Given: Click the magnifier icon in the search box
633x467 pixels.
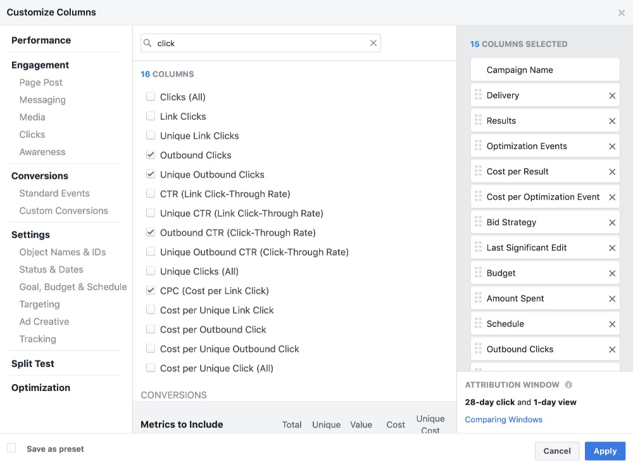Looking at the screenshot, I should 147,43.
